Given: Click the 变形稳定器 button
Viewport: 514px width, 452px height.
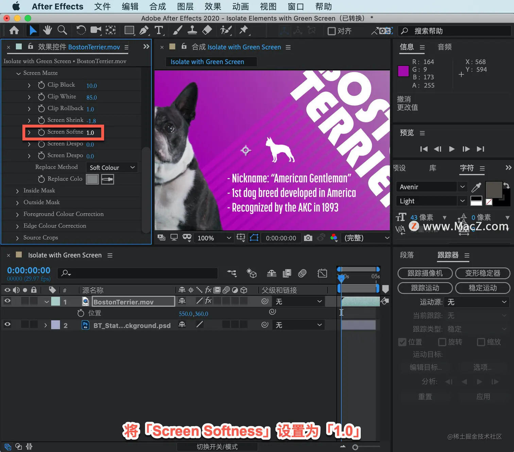Looking at the screenshot, I should [x=483, y=273].
